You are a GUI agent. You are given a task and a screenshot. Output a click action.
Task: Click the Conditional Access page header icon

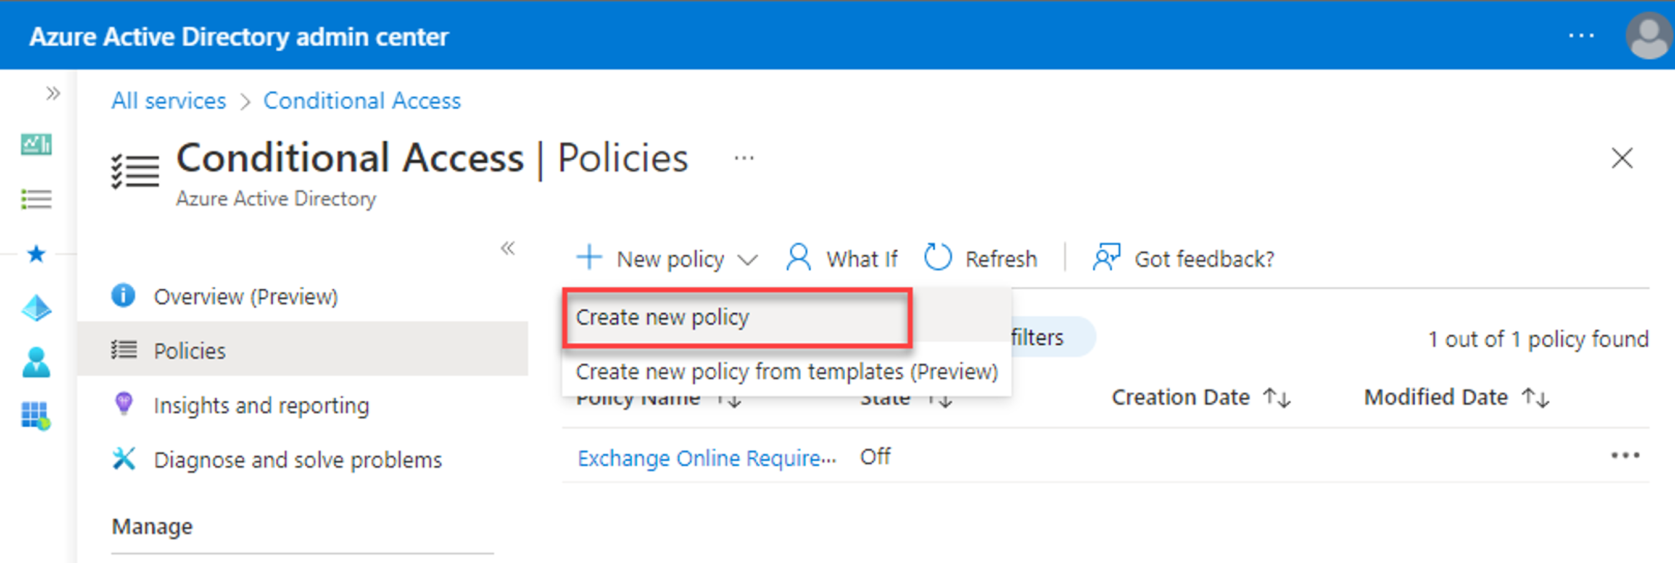click(135, 171)
